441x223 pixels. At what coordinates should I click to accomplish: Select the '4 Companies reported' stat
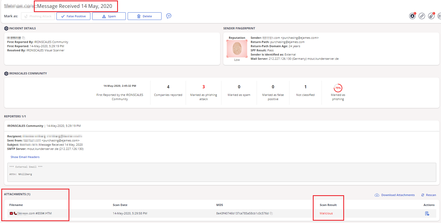coord(168,91)
